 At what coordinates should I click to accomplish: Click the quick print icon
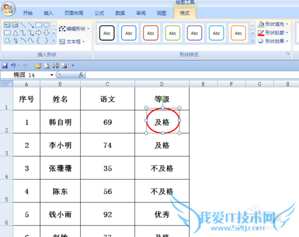pos(56,66)
